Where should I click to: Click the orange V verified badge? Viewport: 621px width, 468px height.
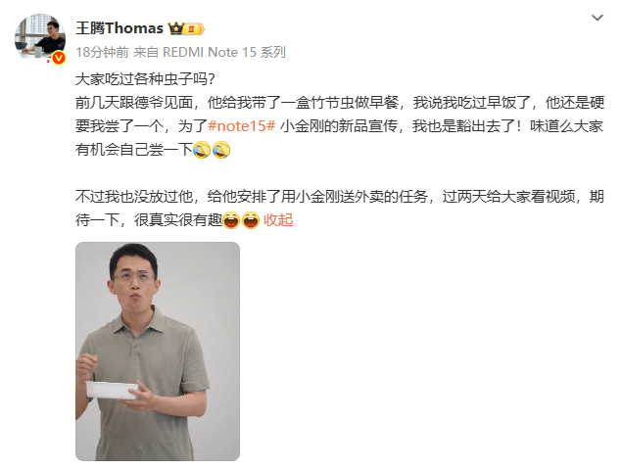point(59,58)
